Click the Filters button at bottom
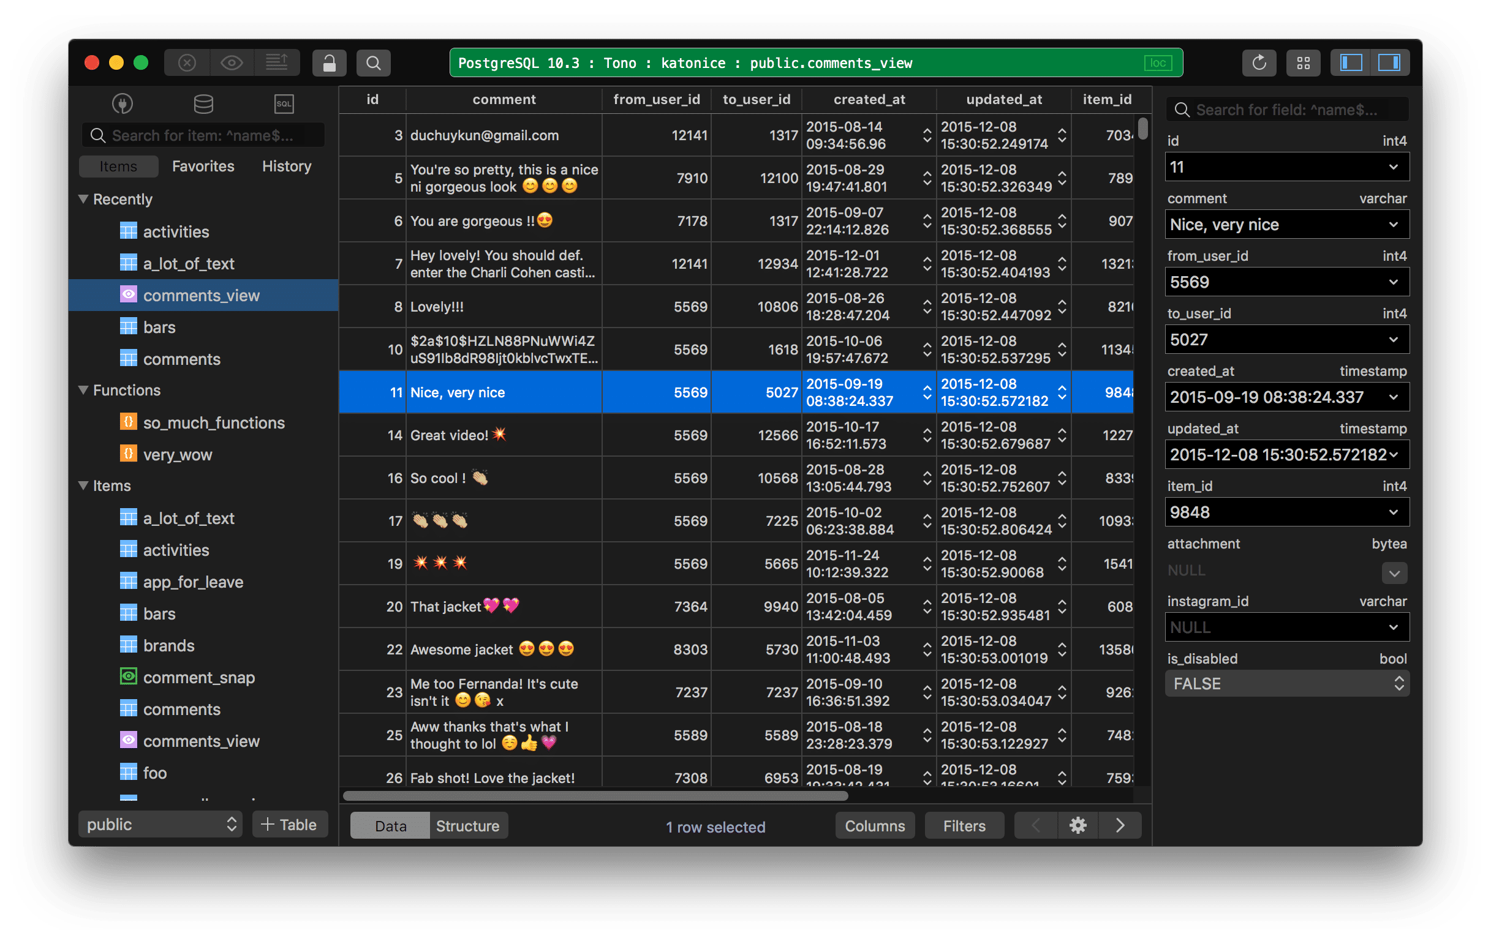1491x944 pixels. pyautogui.click(x=965, y=826)
